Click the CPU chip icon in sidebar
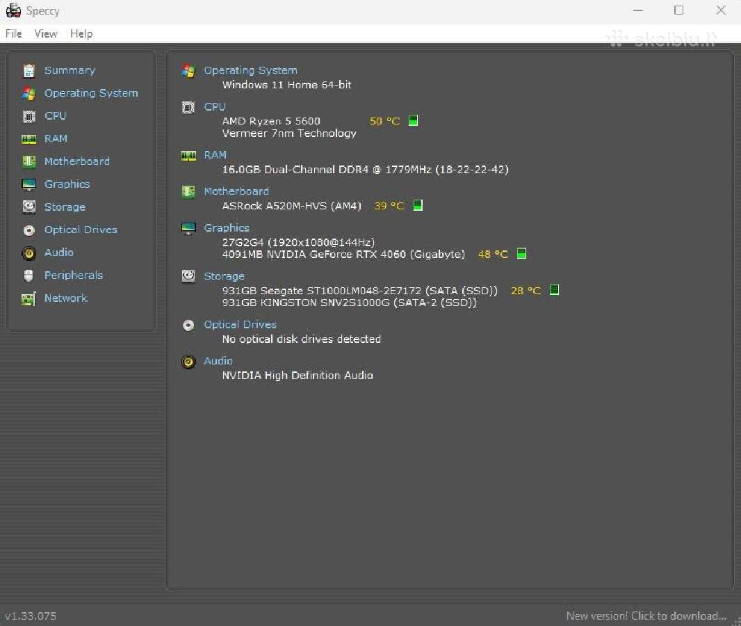This screenshot has width=741, height=626. pos(28,116)
